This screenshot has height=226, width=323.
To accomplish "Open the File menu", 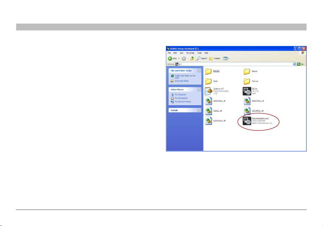I will click(x=169, y=53).
